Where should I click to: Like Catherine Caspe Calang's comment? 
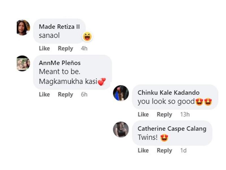point(143,150)
